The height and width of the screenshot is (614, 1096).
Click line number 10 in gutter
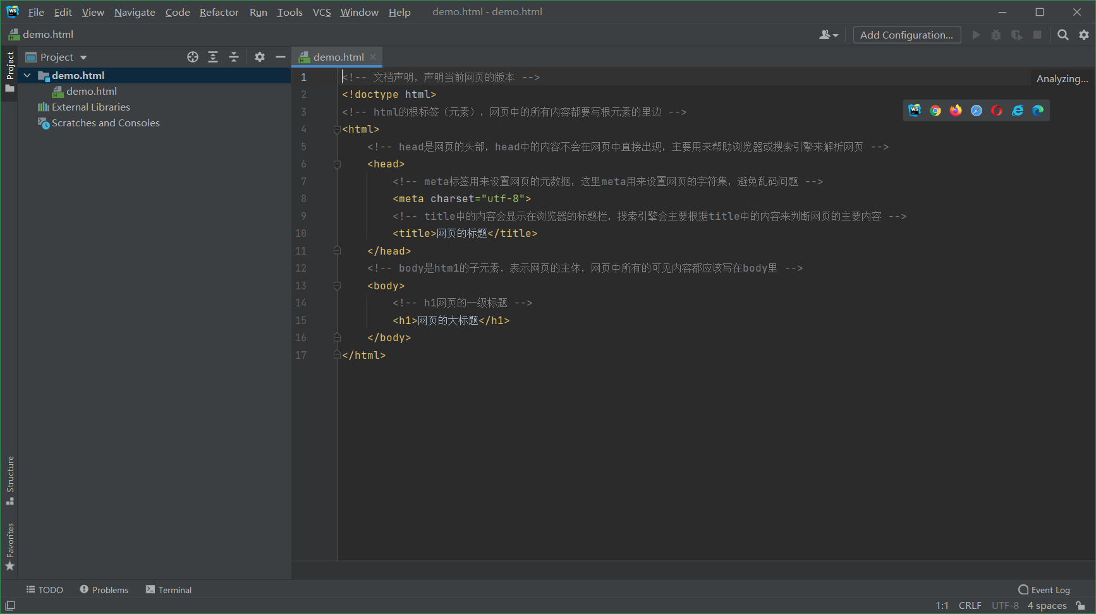coord(301,233)
